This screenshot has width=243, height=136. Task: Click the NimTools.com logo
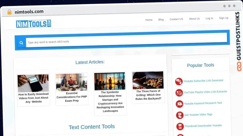click(x=34, y=23)
